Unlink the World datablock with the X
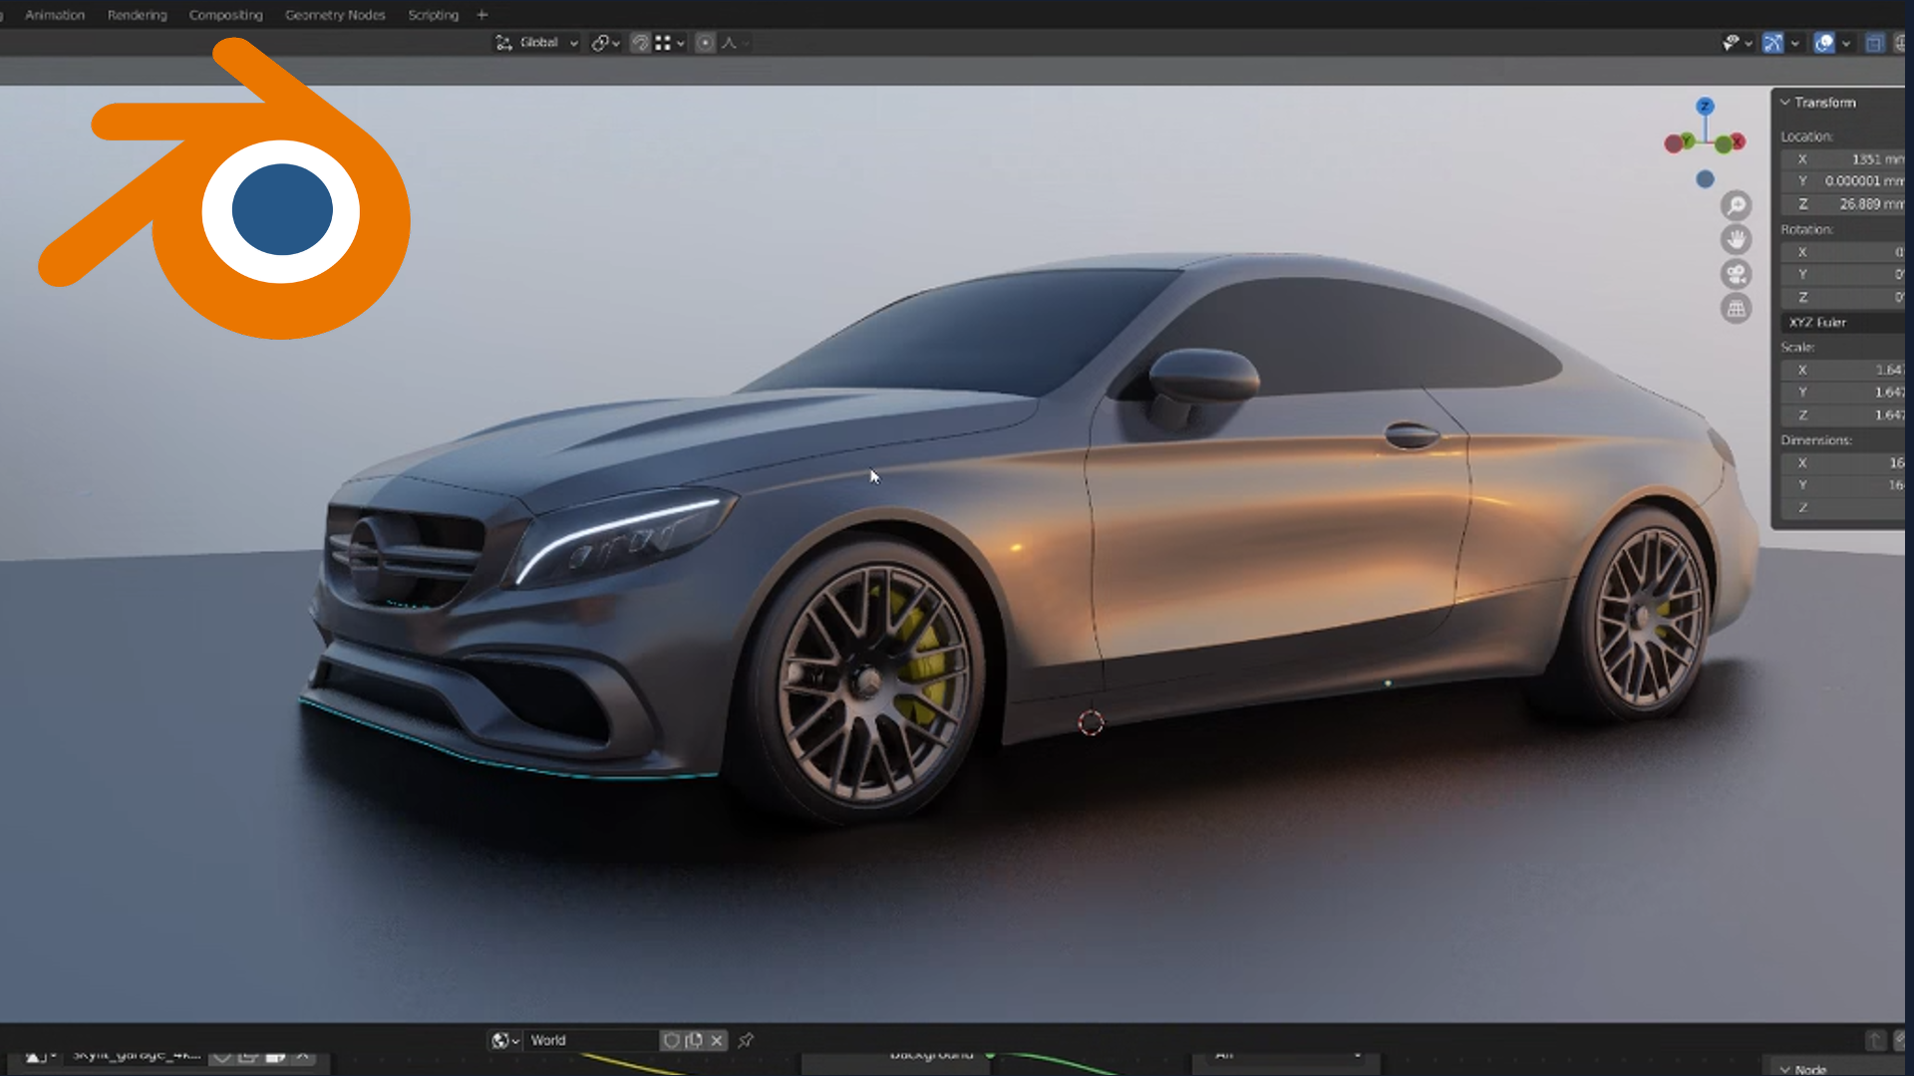 pyautogui.click(x=717, y=1040)
